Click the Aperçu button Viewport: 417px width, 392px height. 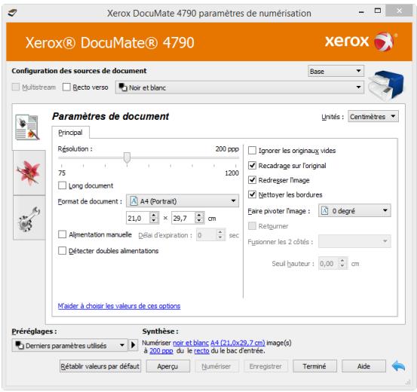click(x=168, y=366)
